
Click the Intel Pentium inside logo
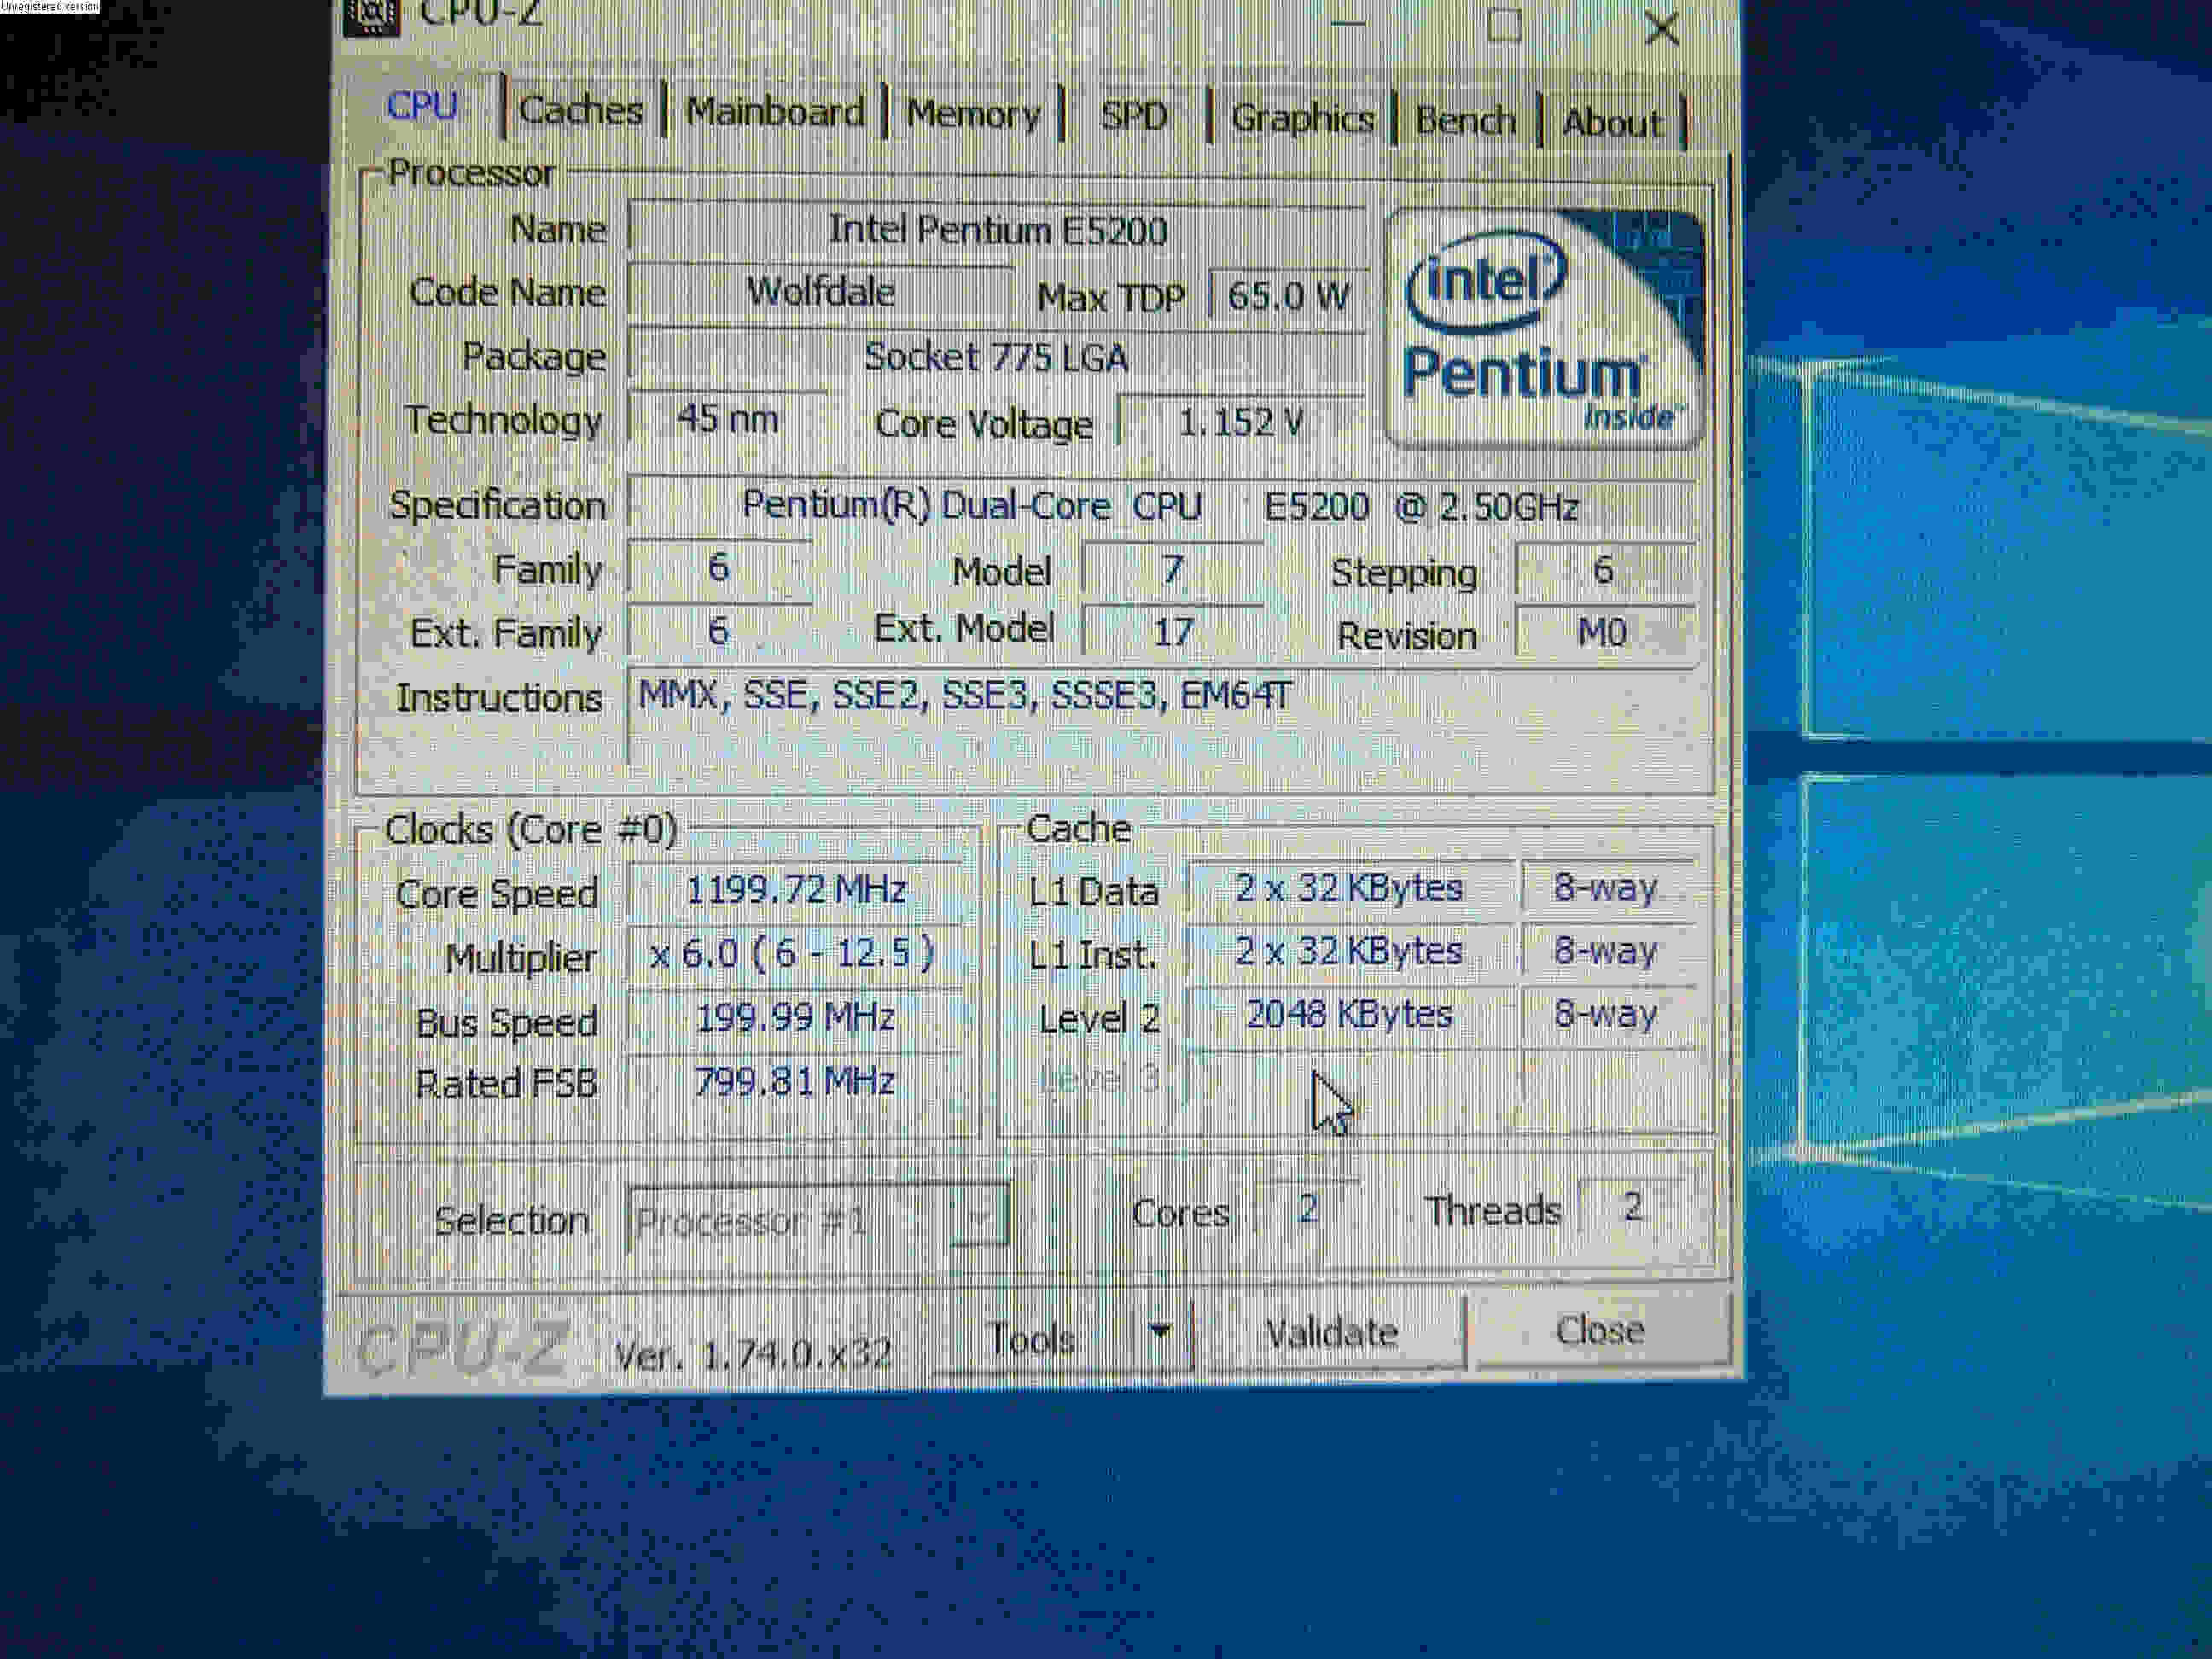pos(1544,329)
